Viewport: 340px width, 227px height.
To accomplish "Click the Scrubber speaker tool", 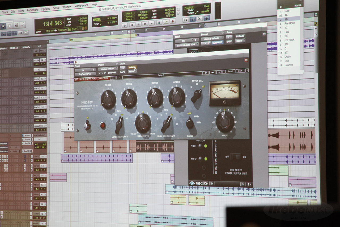I will (16, 26).
